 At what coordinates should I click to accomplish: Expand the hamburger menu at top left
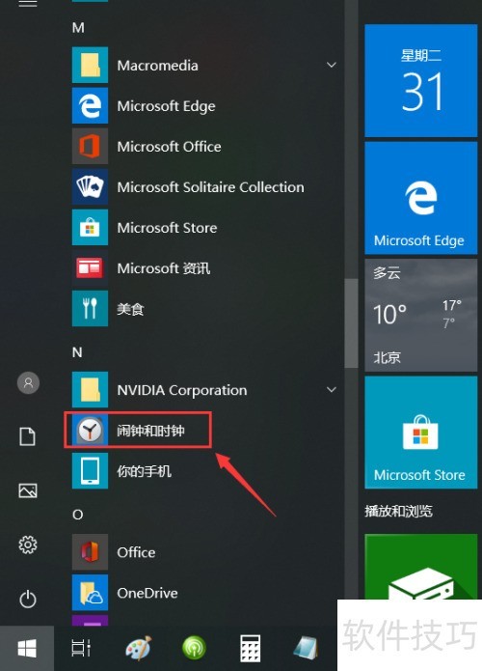pyautogui.click(x=28, y=4)
